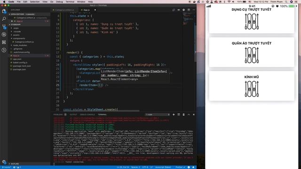Switch to the CategoryListItem.js editor tab

click(x=65, y=10)
